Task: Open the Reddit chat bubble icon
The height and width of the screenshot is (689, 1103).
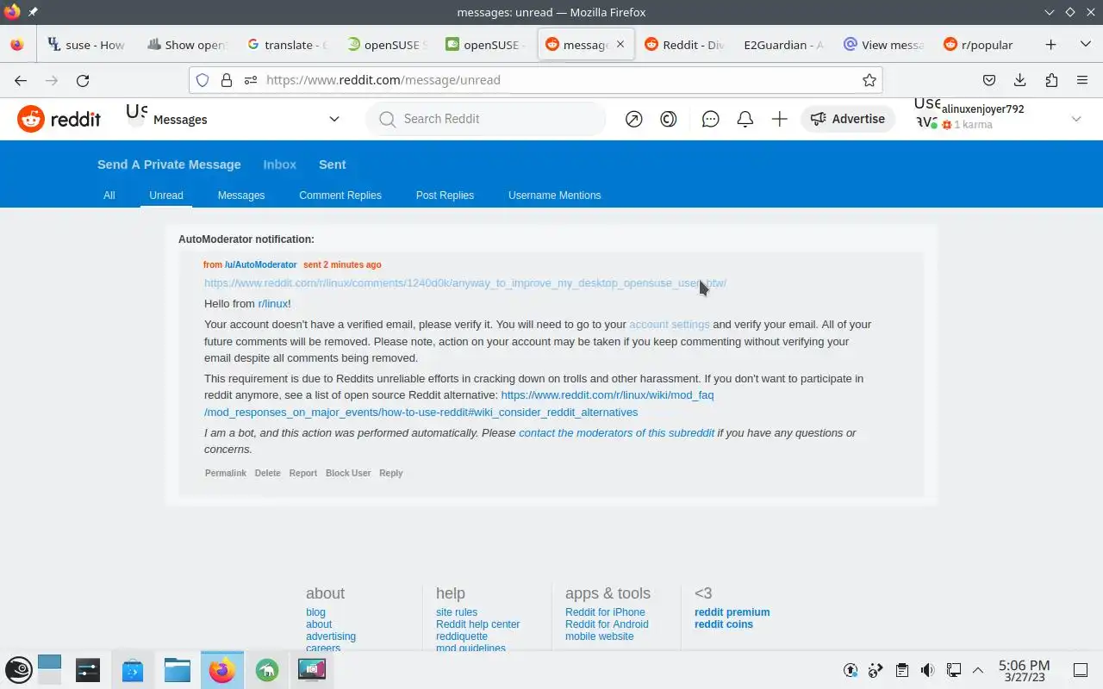Action: 711,119
